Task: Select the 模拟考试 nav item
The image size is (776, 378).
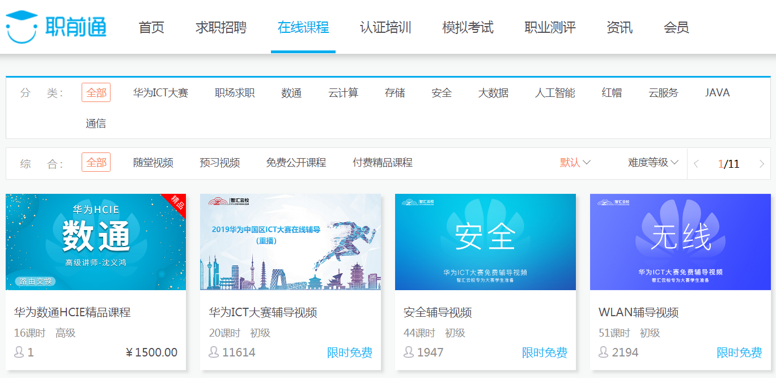Action: coord(468,27)
